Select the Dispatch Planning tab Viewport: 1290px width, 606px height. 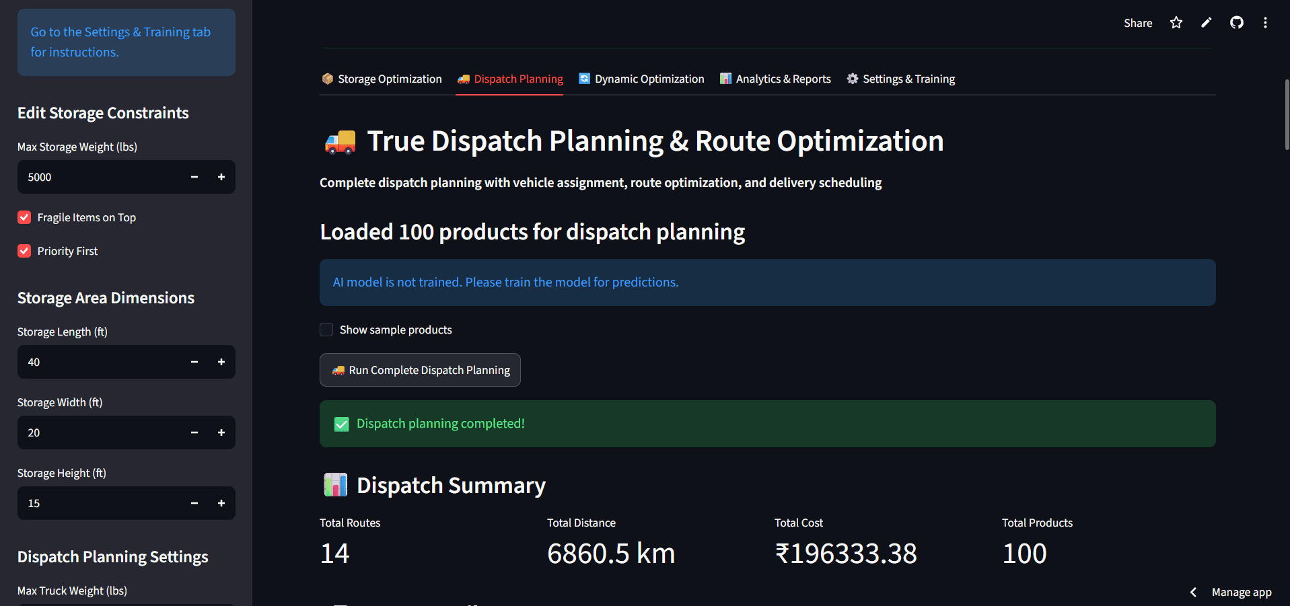[509, 79]
